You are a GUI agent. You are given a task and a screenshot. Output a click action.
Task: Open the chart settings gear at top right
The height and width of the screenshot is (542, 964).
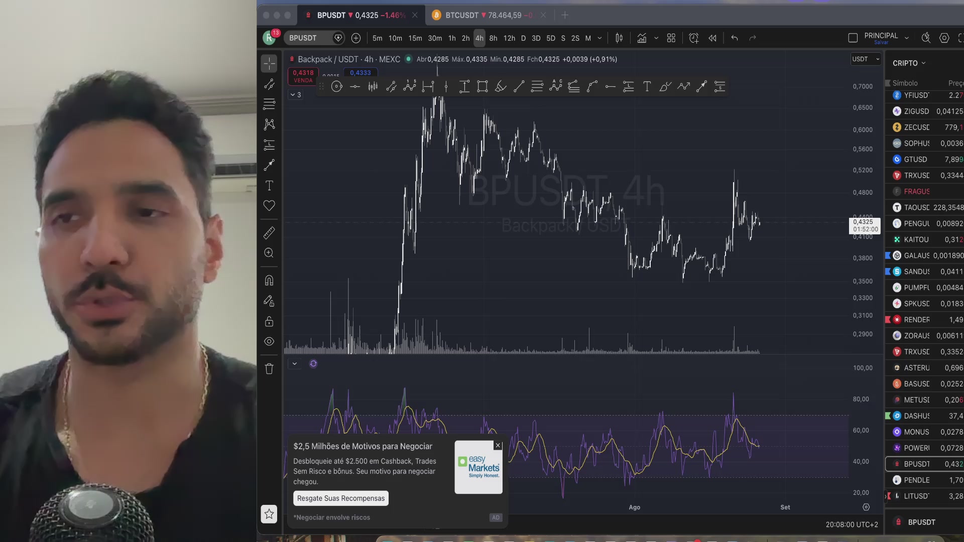tap(944, 38)
